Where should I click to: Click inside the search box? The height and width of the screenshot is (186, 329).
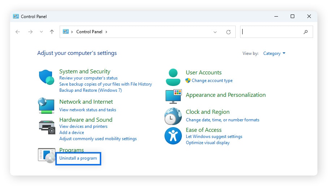pyautogui.click(x=277, y=32)
